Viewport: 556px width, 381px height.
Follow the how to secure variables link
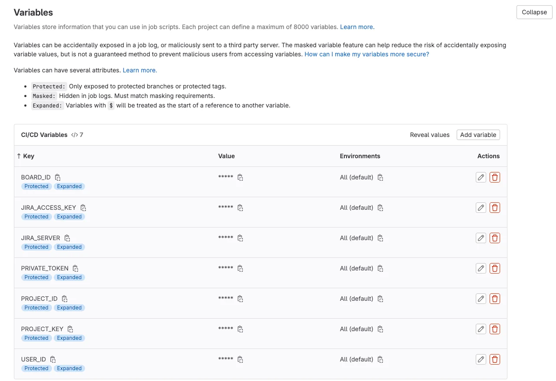366,54
